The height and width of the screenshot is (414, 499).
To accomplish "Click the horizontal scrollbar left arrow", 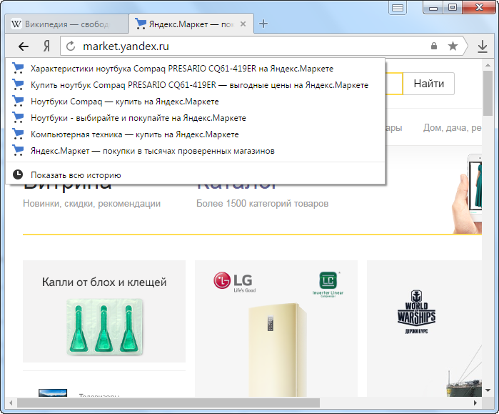I will [11, 403].
